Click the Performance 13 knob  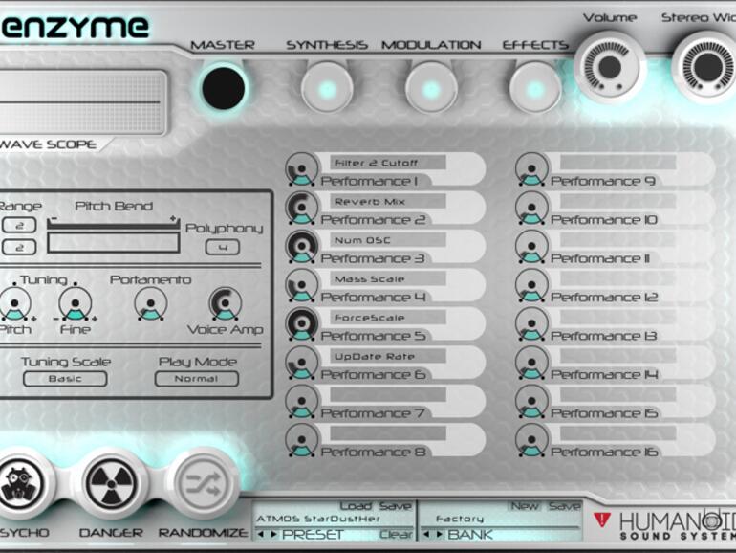(x=531, y=323)
